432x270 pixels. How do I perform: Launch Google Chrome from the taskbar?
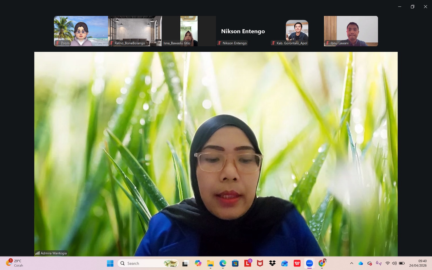(322, 263)
